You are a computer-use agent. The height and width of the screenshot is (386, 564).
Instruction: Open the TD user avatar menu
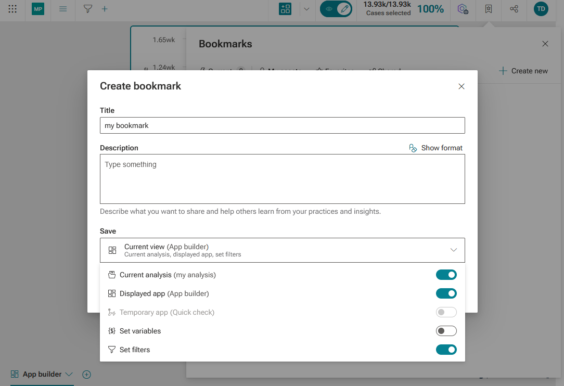click(x=541, y=9)
